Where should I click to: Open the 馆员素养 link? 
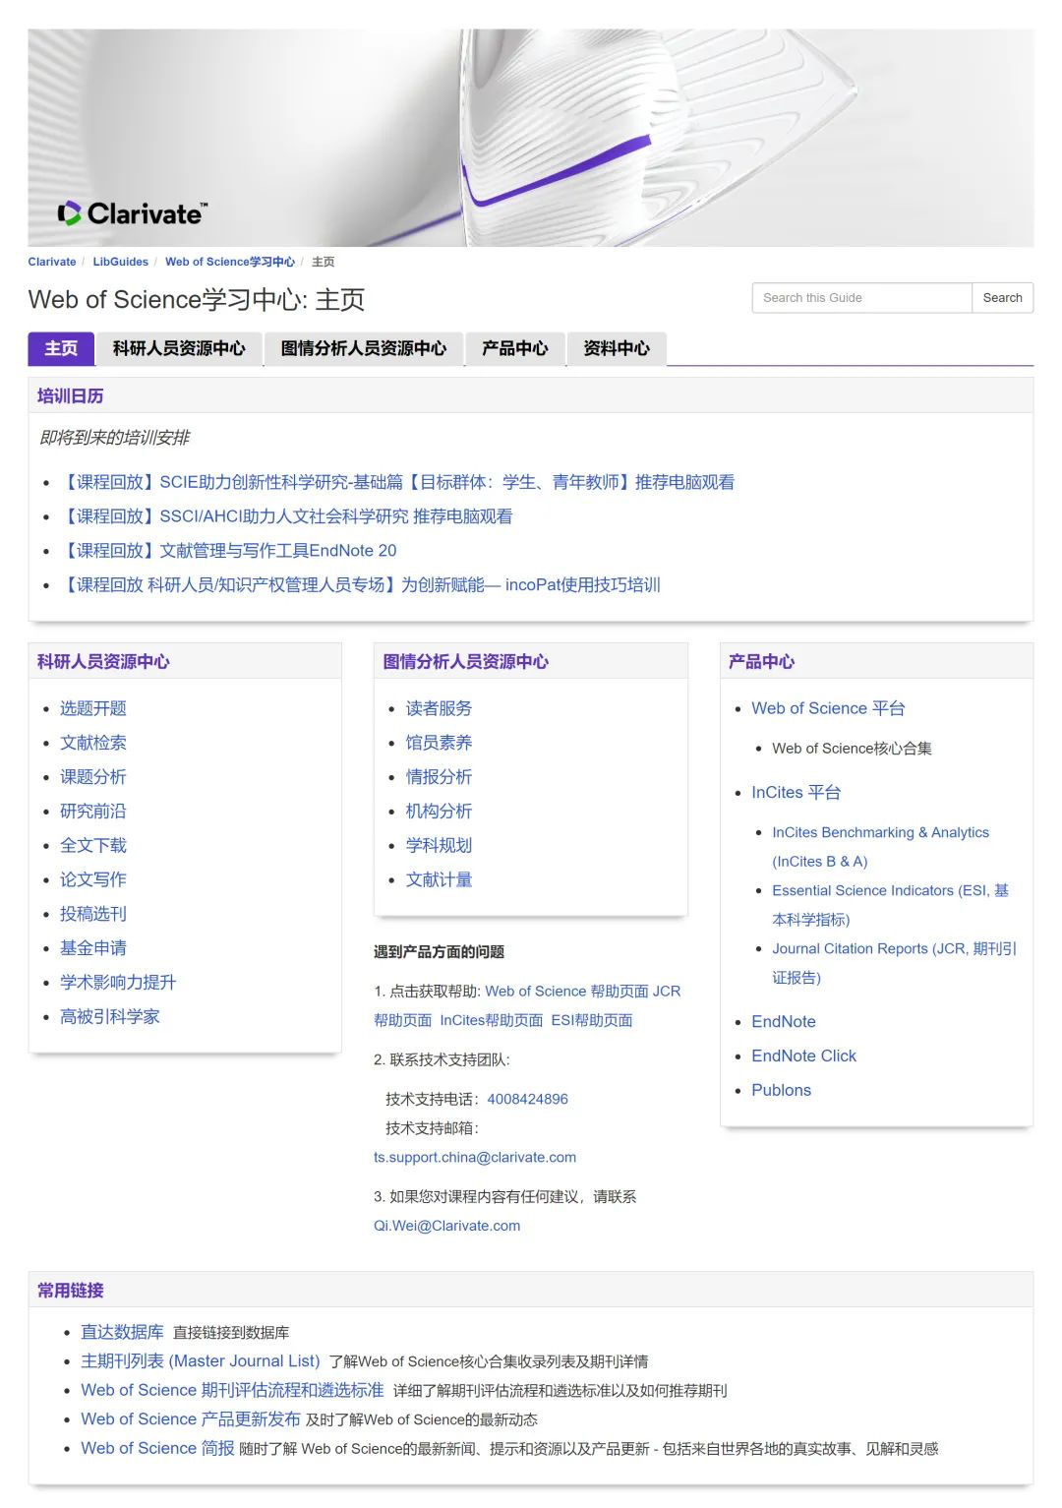[x=439, y=743]
